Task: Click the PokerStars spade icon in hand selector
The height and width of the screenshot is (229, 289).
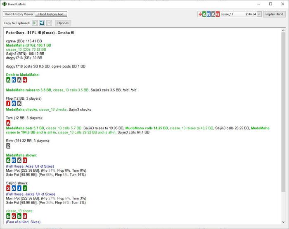Action: coord(200,14)
